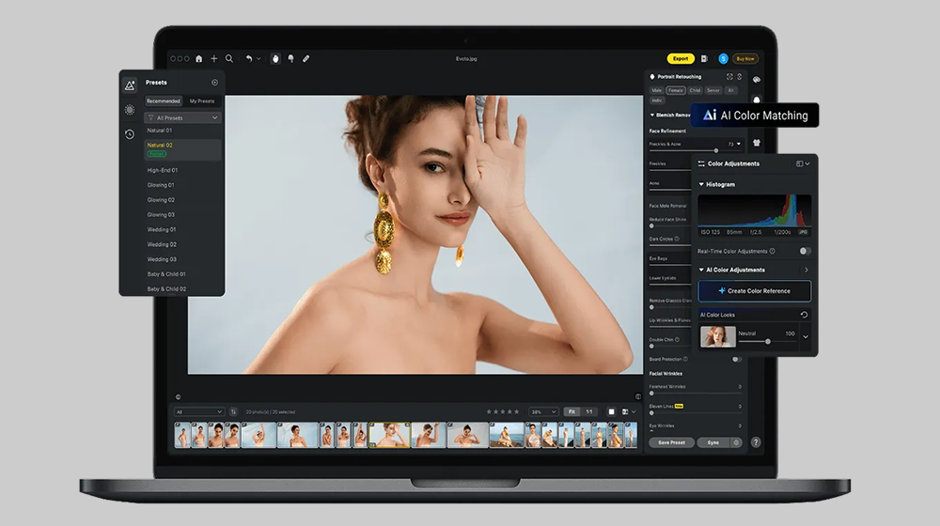The image size is (940, 526).
Task: Click the Save Preset button
Action: tap(671, 442)
